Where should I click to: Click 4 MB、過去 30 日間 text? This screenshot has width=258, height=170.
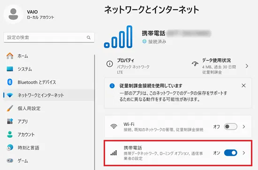[x=219, y=67]
